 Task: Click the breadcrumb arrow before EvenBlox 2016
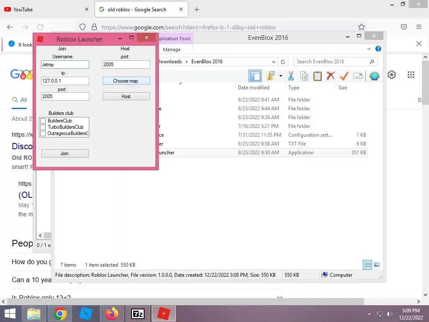[186, 62]
